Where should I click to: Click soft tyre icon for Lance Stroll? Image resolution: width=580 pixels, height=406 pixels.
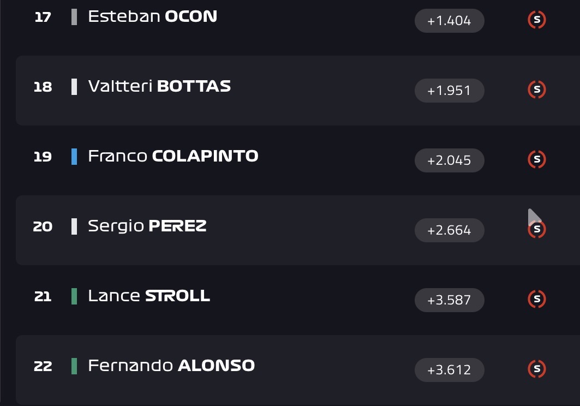(537, 299)
